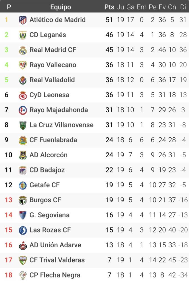Select the Burgos CF team badge

point(23,200)
